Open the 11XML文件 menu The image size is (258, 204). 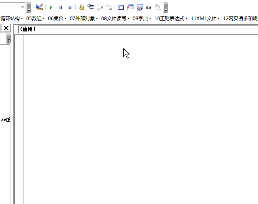click(205, 19)
